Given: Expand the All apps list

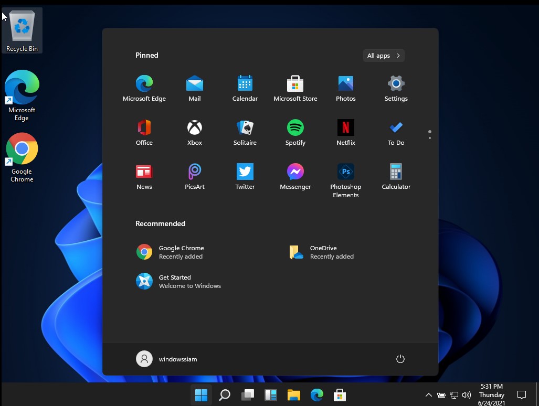Looking at the screenshot, I should coord(384,56).
